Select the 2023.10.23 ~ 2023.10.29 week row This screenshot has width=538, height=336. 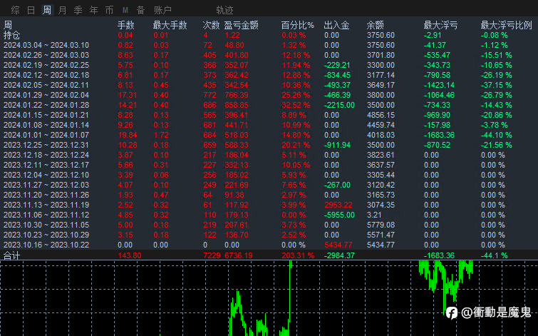[269, 235]
